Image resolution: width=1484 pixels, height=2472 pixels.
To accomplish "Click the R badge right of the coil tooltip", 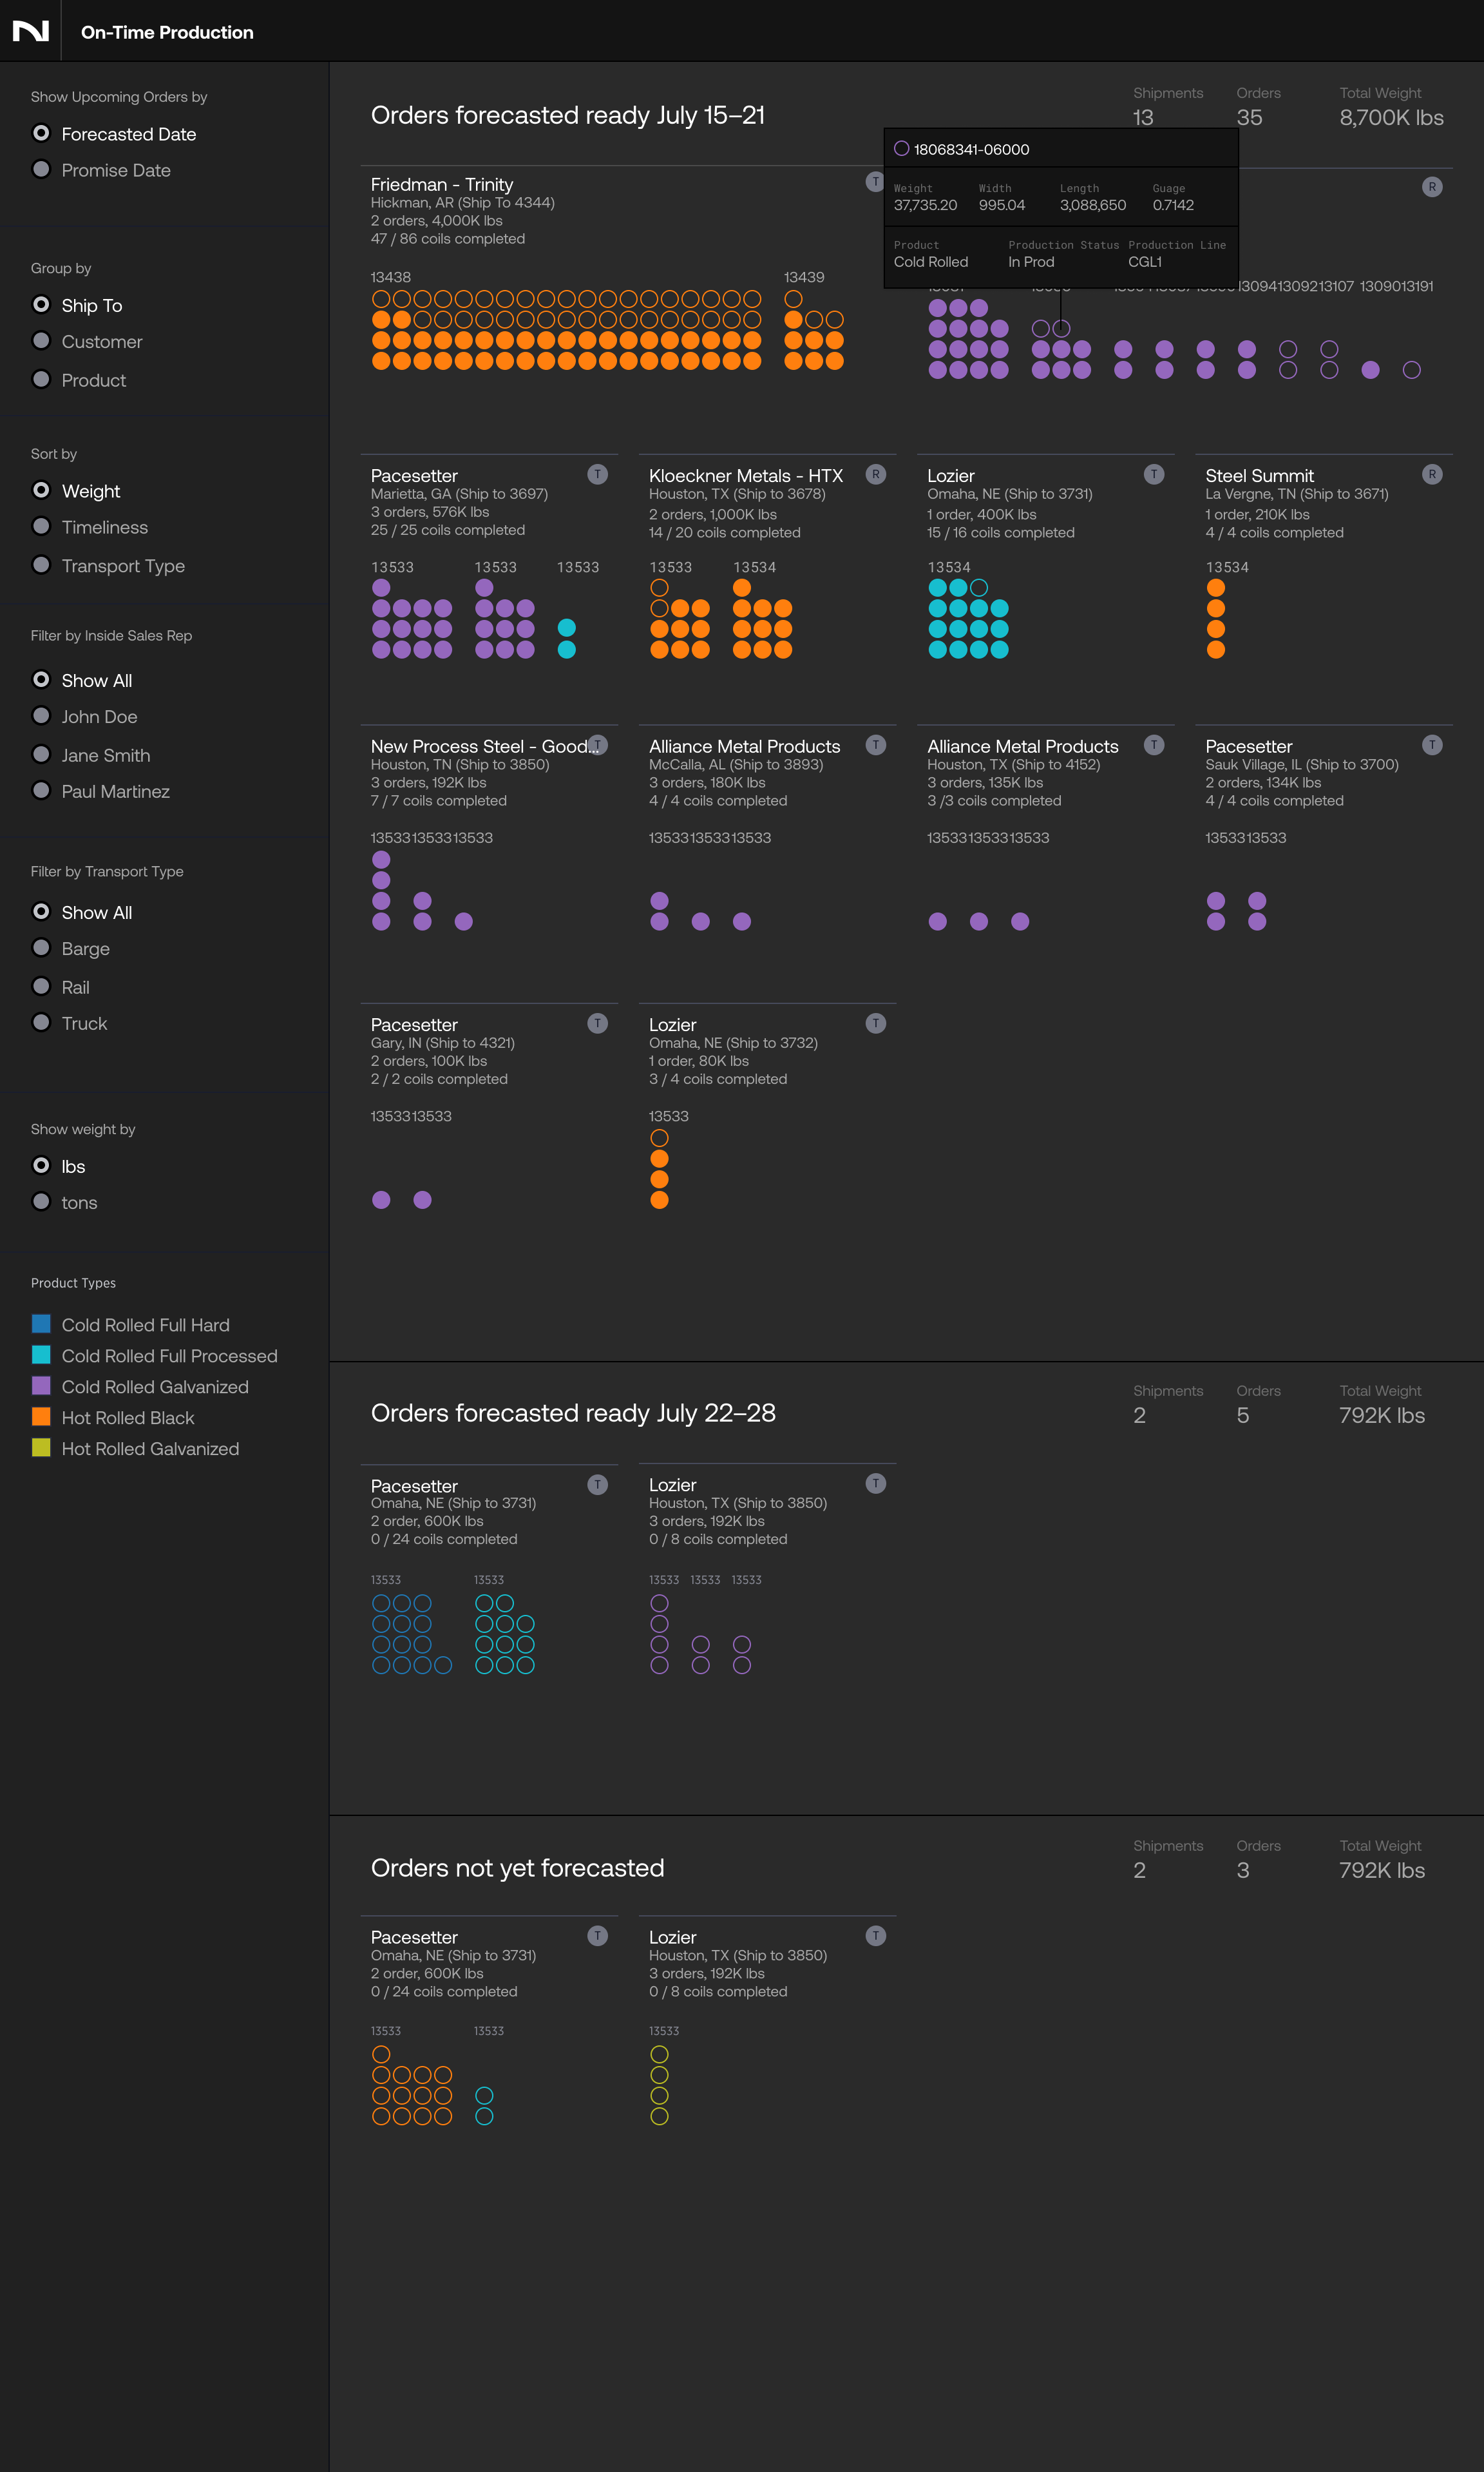I will click(x=1431, y=187).
